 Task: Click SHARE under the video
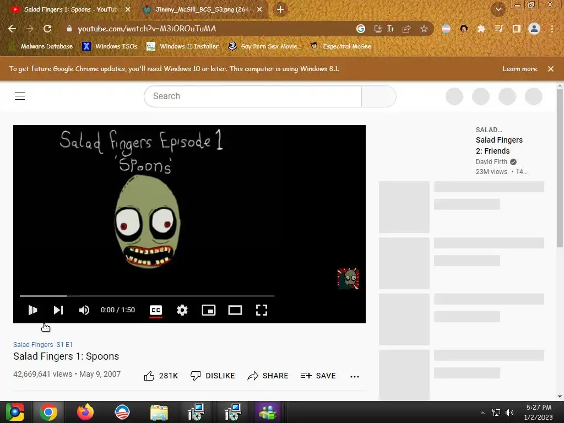coord(268,376)
